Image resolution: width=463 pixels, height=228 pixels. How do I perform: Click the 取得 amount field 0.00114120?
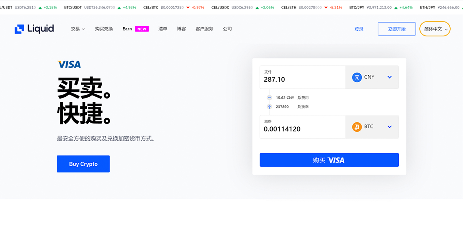(303, 127)
